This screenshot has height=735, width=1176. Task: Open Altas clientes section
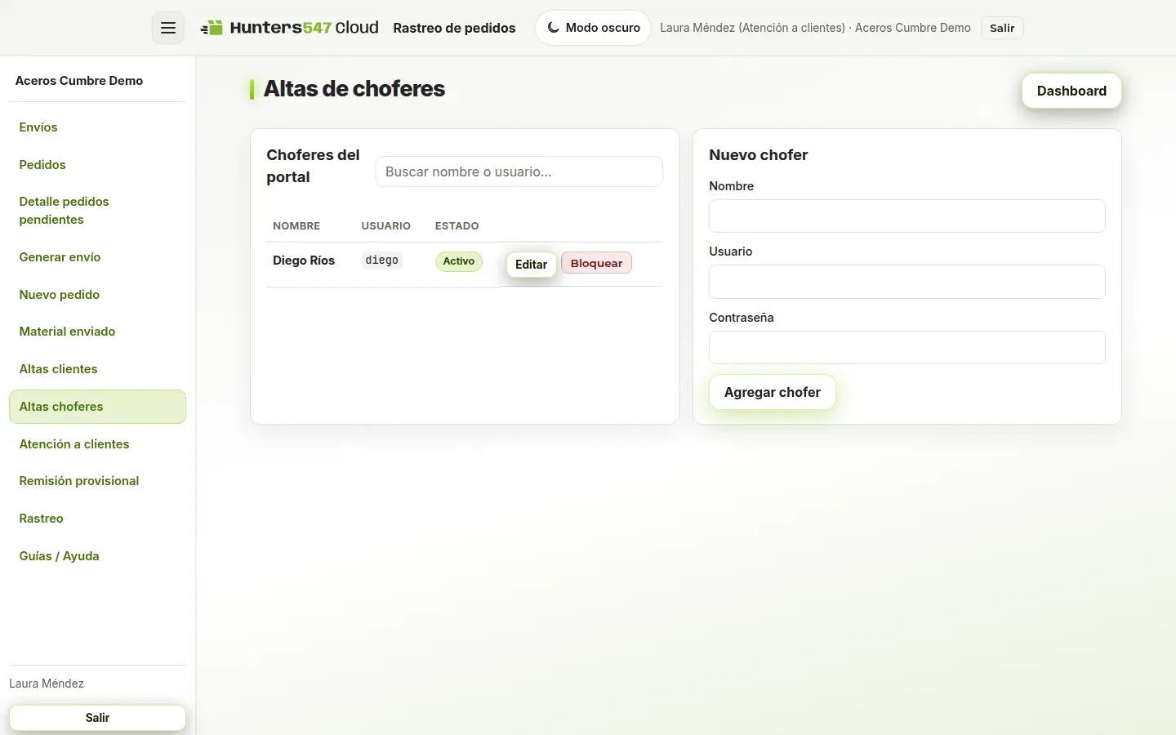coord(97,369)
